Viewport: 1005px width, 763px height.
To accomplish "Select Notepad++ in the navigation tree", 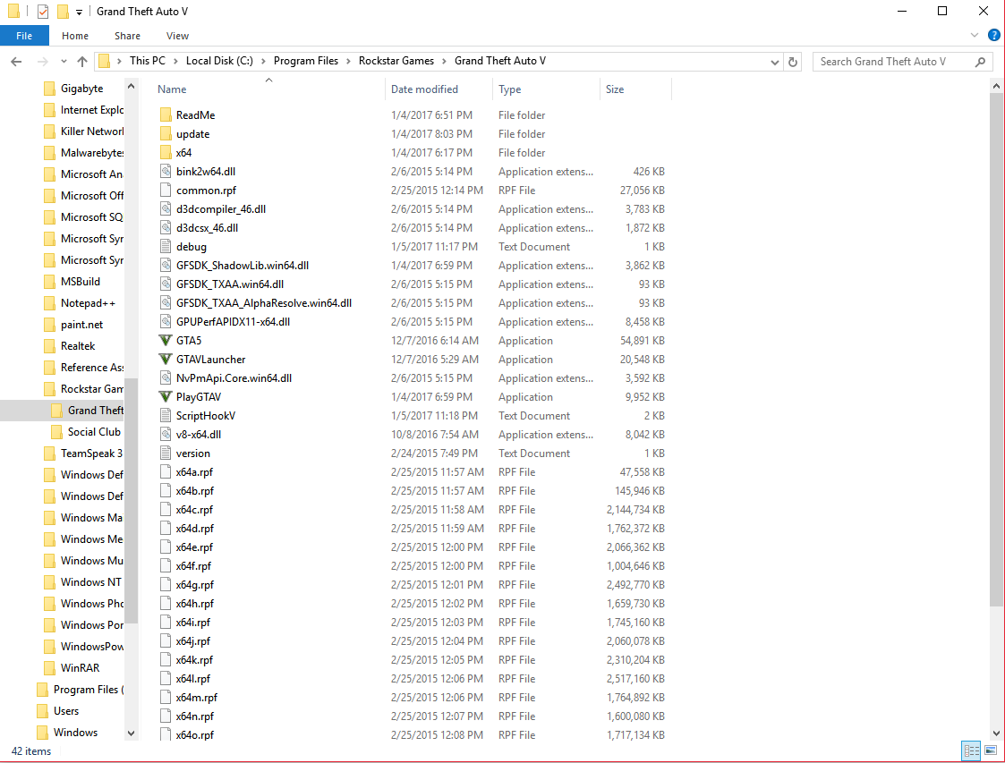I will [x=88, y=303].
